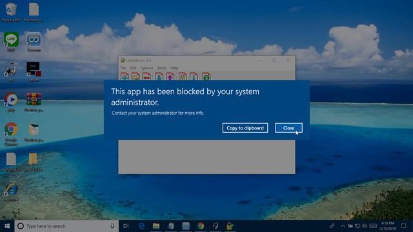Open the Options menu in AskAdmin window
This screenshot has height=232, width=413.
tap(146, 68)
